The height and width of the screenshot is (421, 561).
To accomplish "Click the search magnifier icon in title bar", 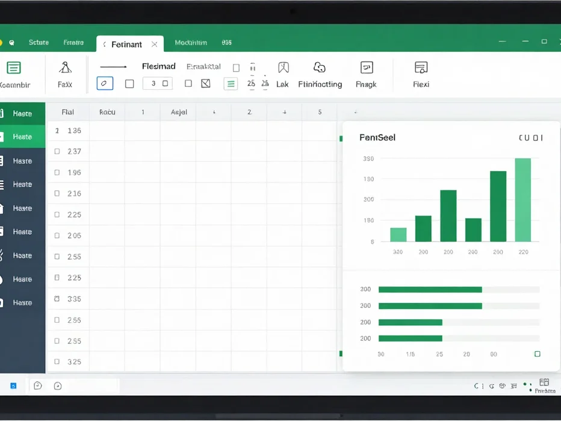I will (12, 43).
